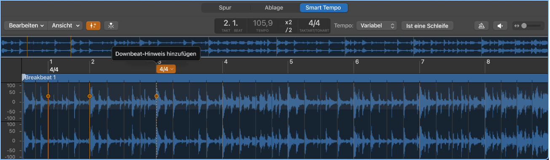
Task: Click the Tempo: label
Action: [x=344, y=26]
